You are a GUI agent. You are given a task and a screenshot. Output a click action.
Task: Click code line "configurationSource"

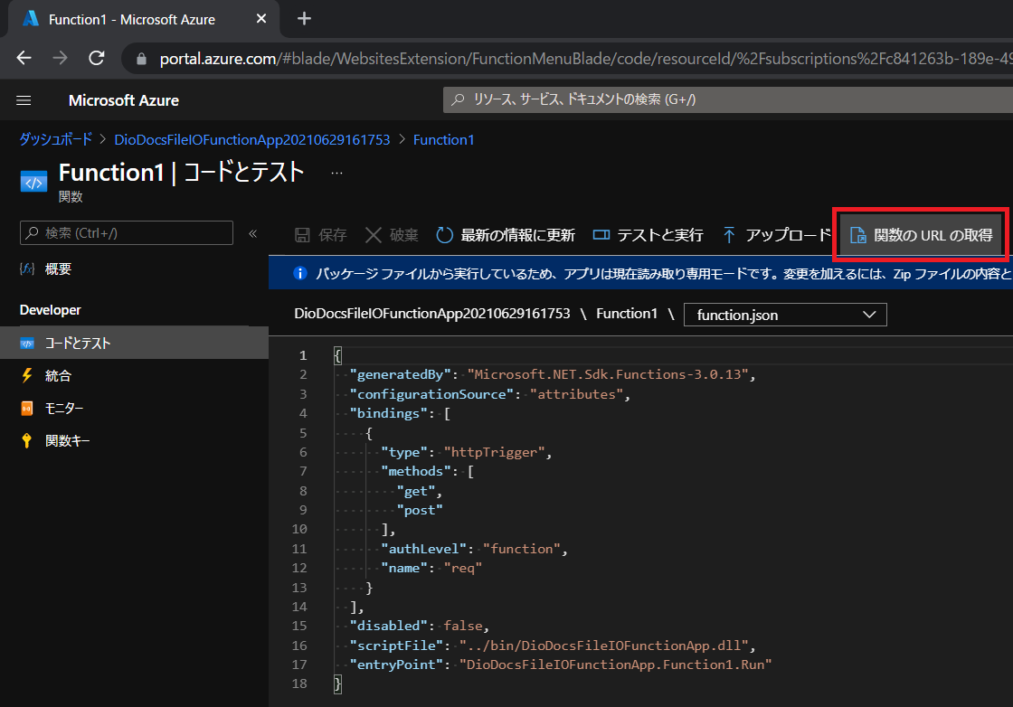490,394
